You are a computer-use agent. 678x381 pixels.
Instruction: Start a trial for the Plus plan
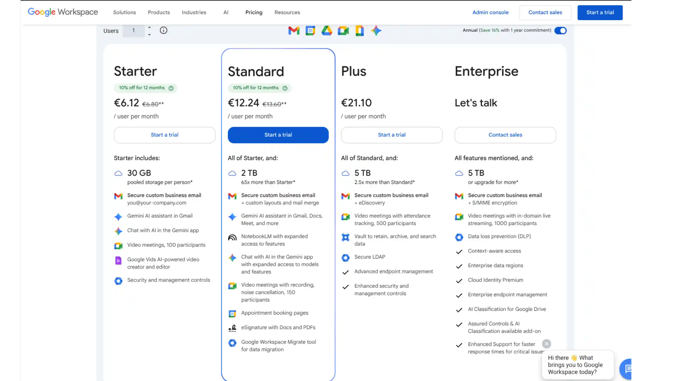(392, 135)
